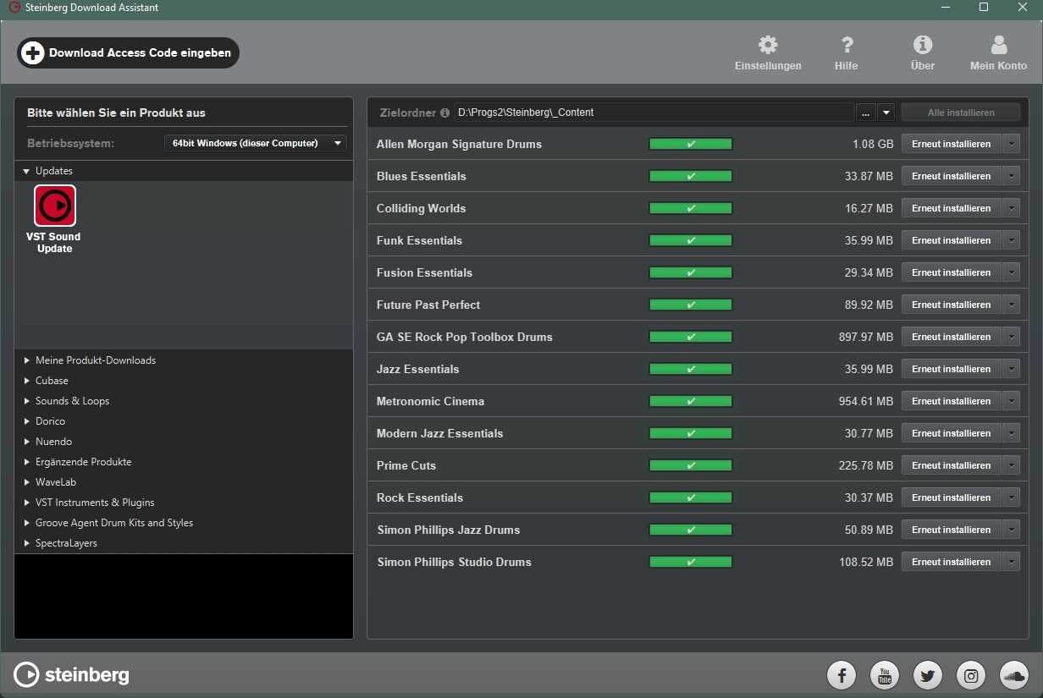Collapse the Updates section
This screenshot has height=698, width=1043.
click(27, 171)
